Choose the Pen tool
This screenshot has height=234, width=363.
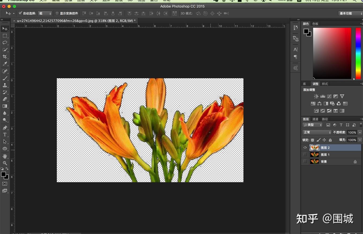tap(5, 128)
